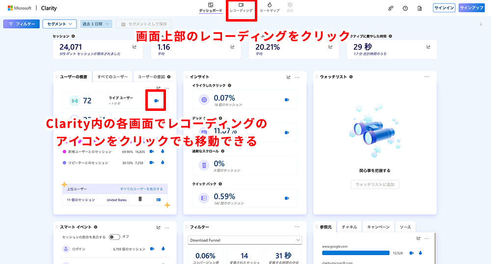
Task: Click the download icon below サインアップ
Action: [481, 24]
